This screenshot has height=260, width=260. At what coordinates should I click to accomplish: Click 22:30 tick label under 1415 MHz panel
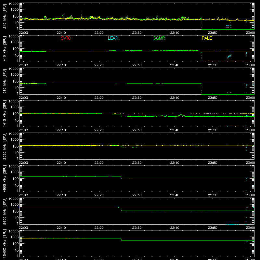click(x=137, y=130)
